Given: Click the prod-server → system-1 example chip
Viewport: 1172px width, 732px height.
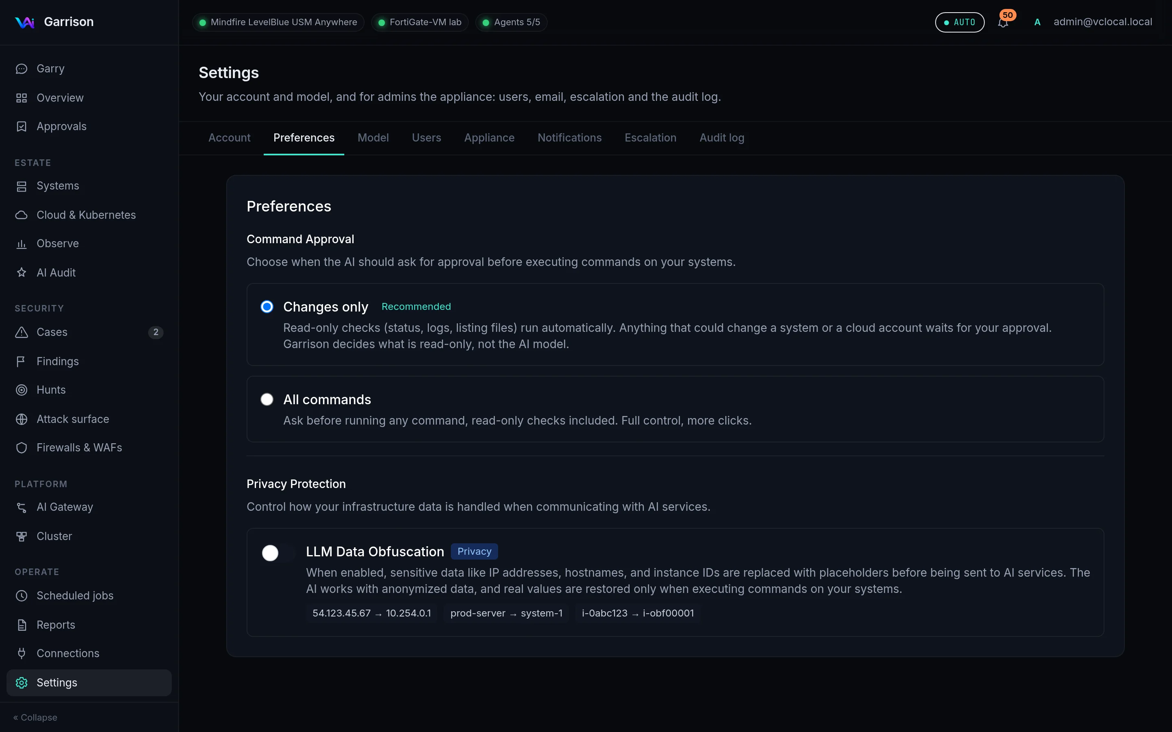Looking at the screenshot, I should (506, 613).
